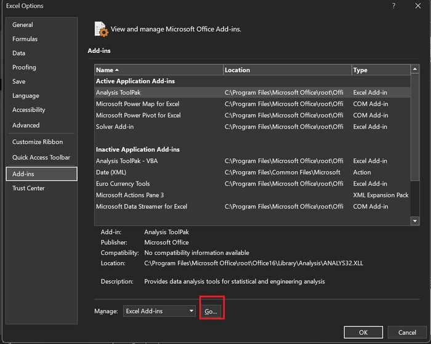Open the Manage add-ins dropdown
Viewport: 431px width, 344px height.
tap(159, 311)
